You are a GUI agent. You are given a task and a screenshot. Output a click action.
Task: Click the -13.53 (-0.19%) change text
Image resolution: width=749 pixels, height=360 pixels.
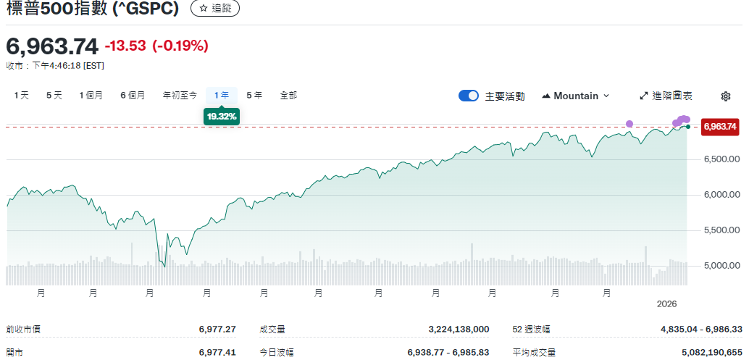[156, 46]
